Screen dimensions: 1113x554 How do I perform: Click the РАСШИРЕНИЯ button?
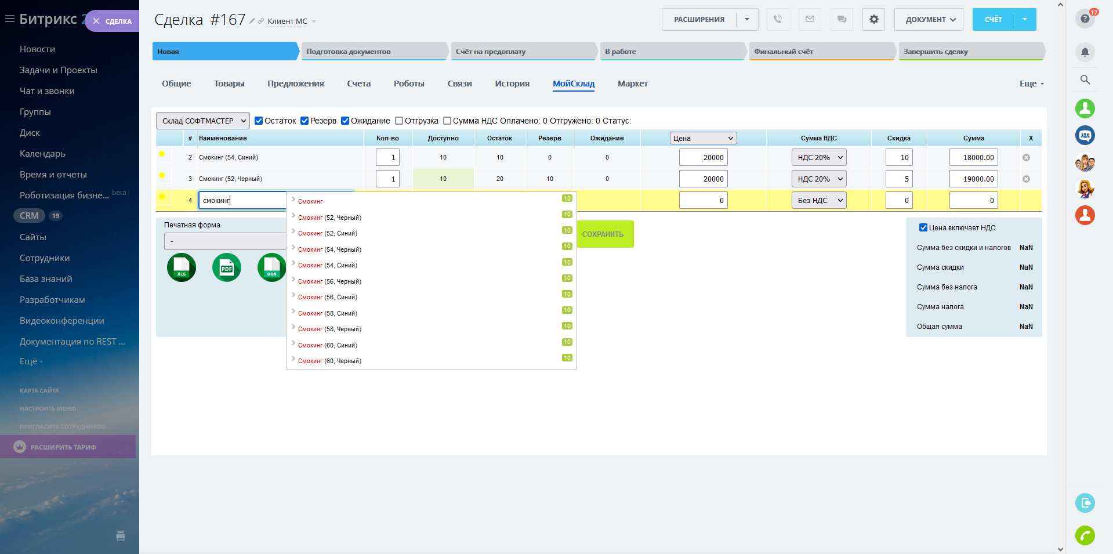coord(699,19)
